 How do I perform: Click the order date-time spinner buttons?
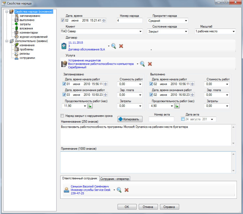pyautogui.click(x=104, y=20)
